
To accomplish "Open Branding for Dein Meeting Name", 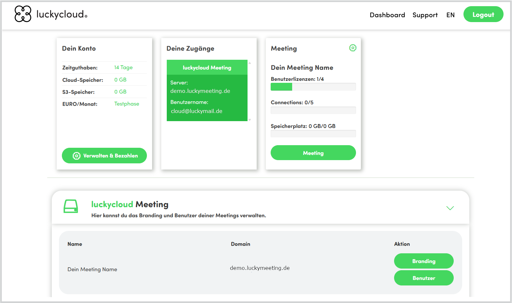I will tap(424, 261).
